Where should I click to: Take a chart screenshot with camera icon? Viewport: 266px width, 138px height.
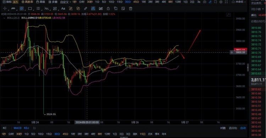click(x=205, y=2)
